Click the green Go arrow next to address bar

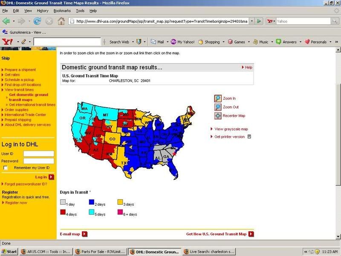[x=259, y=21]
